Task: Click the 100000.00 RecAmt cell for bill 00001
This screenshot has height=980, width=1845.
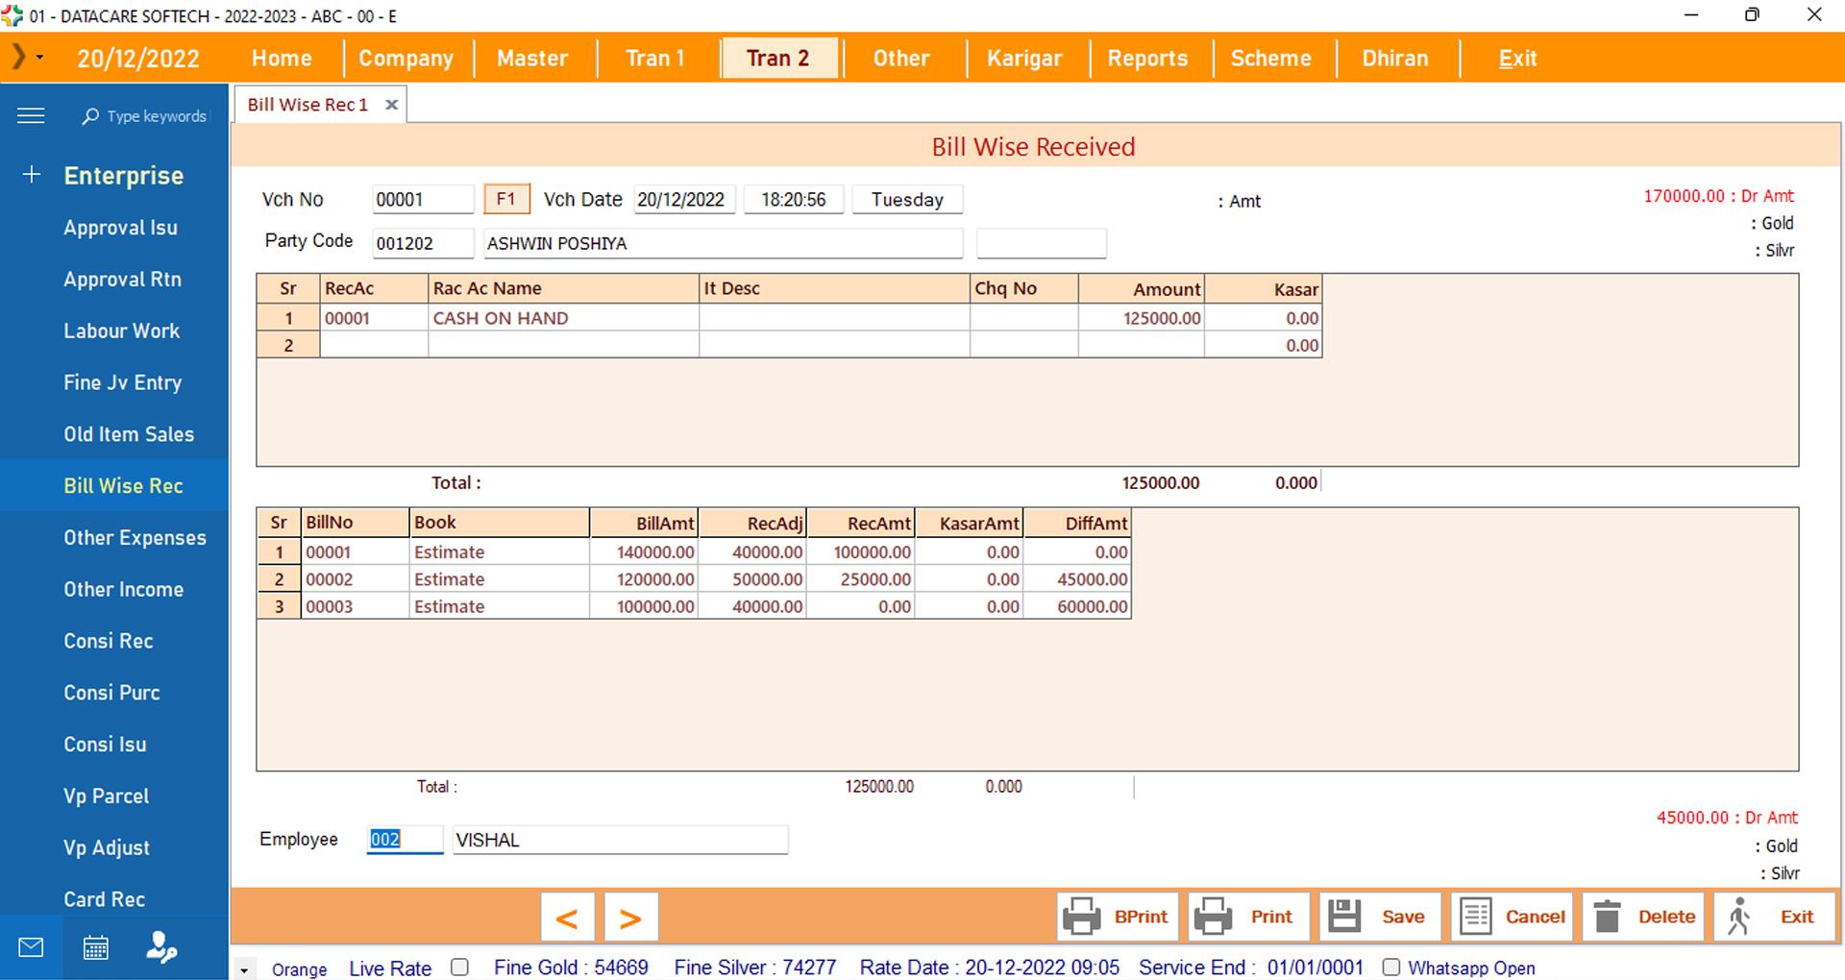Action: click(861, 552)
